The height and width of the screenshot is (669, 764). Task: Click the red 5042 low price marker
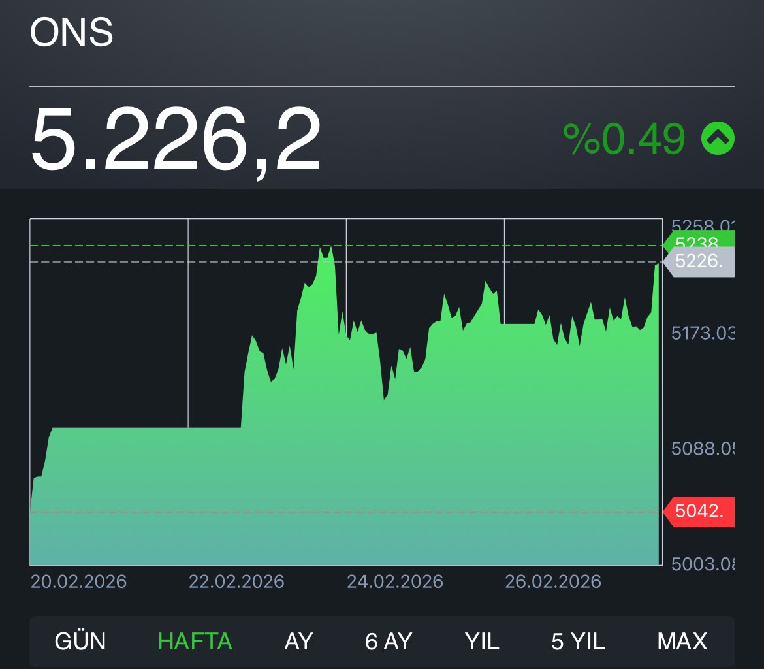pos(699,512)
